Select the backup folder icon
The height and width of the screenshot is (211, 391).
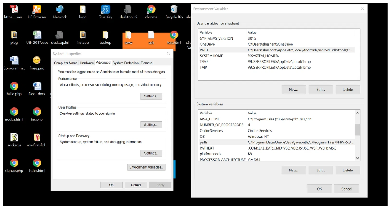pos(105,36)
